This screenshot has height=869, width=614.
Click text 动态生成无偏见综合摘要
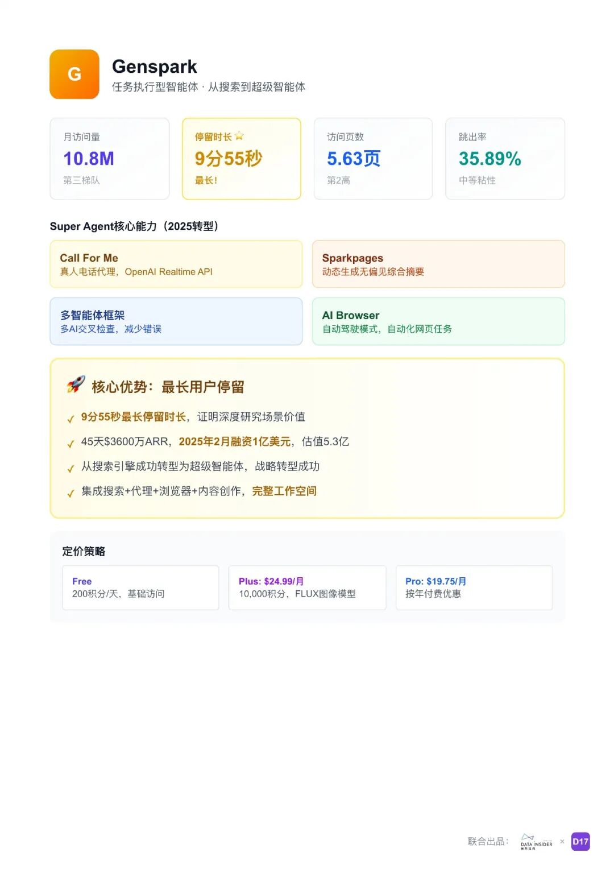click(x=373, y=272)
